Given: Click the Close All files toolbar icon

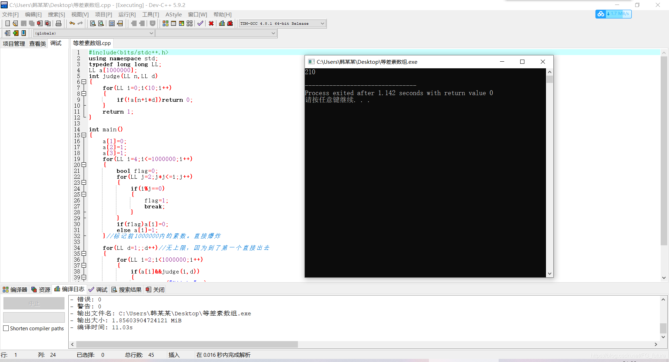Looking at the screenshot, I should pos(48,23).
